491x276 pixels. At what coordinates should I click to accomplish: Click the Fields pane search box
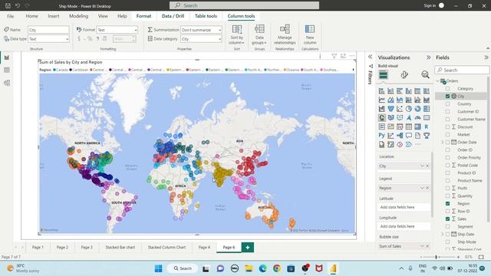point(462,70)
